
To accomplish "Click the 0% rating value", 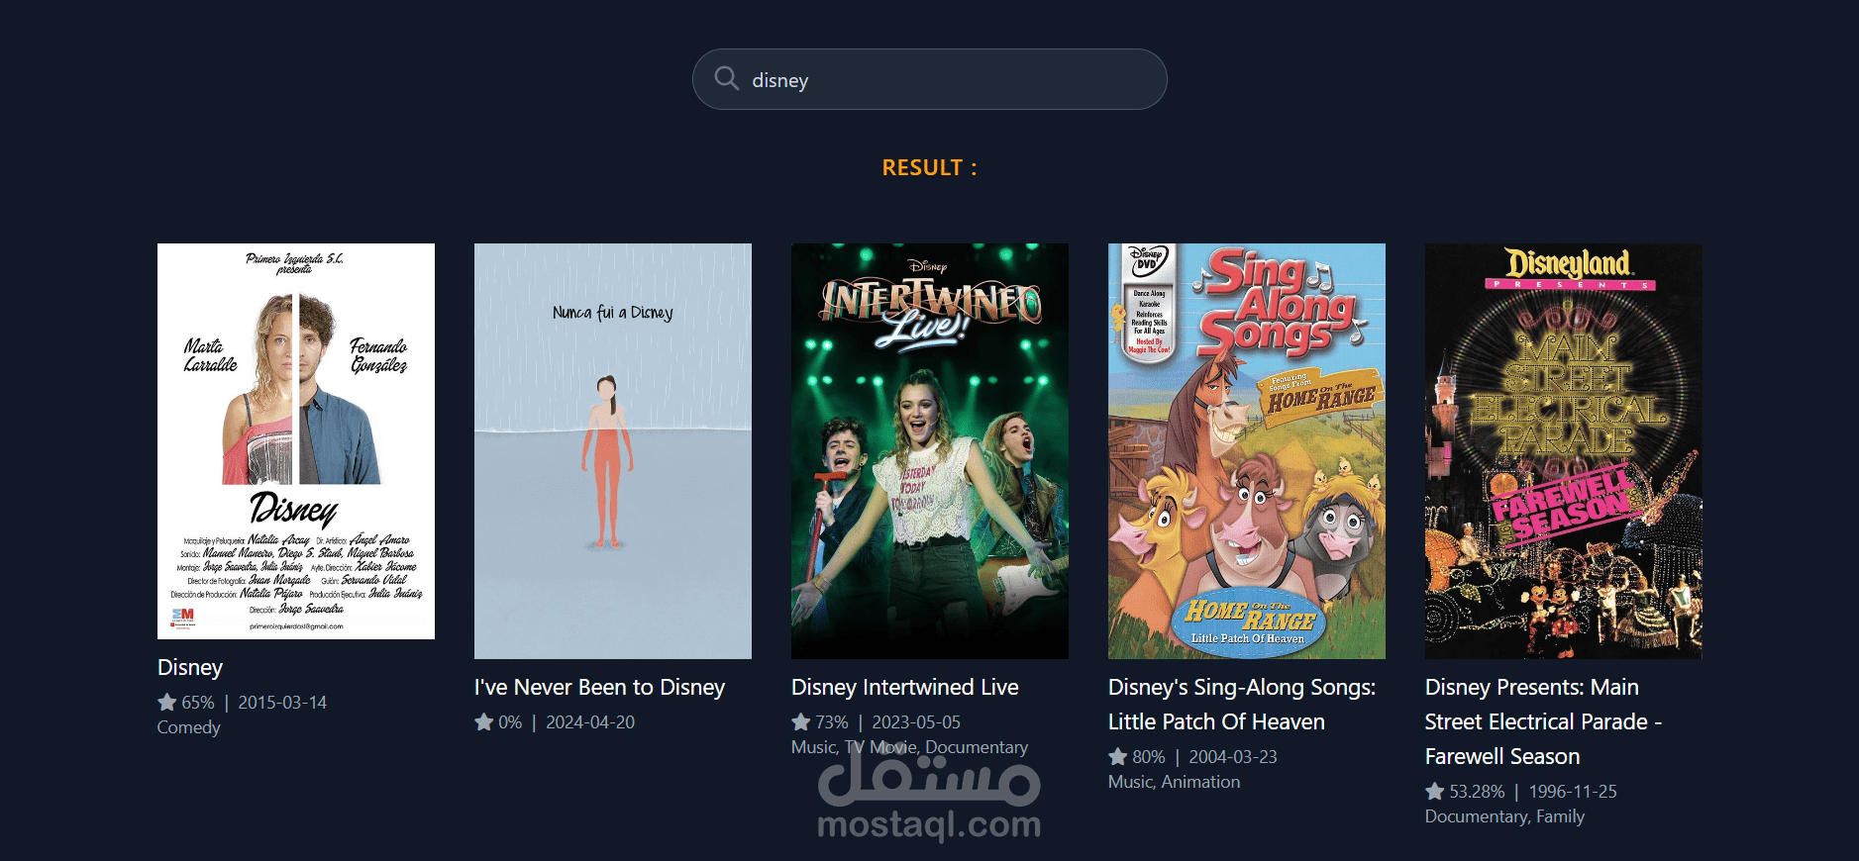I will pyautogui.click(x=510, y=722).
